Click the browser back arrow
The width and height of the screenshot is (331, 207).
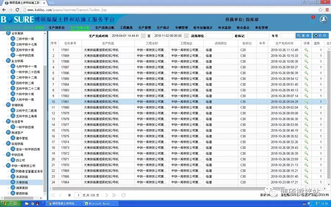point(4,10)
